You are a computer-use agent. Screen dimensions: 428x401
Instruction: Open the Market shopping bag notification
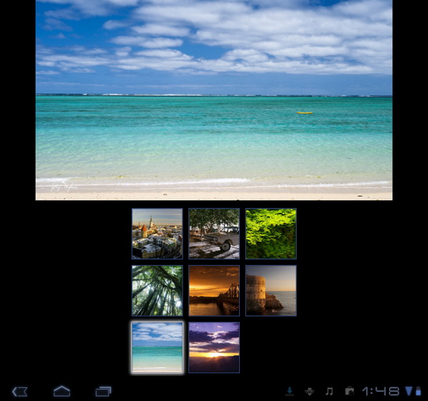349,391
